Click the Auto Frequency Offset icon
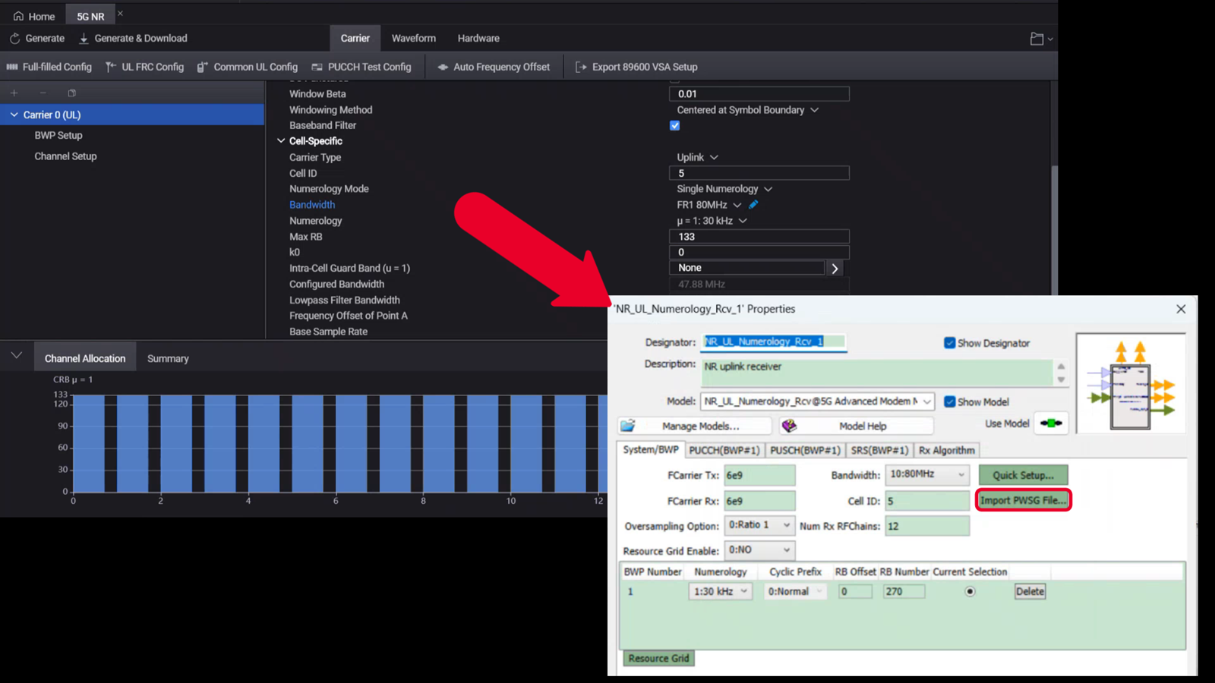Screen dimensions: 1215x683 (x=443, y=67)
